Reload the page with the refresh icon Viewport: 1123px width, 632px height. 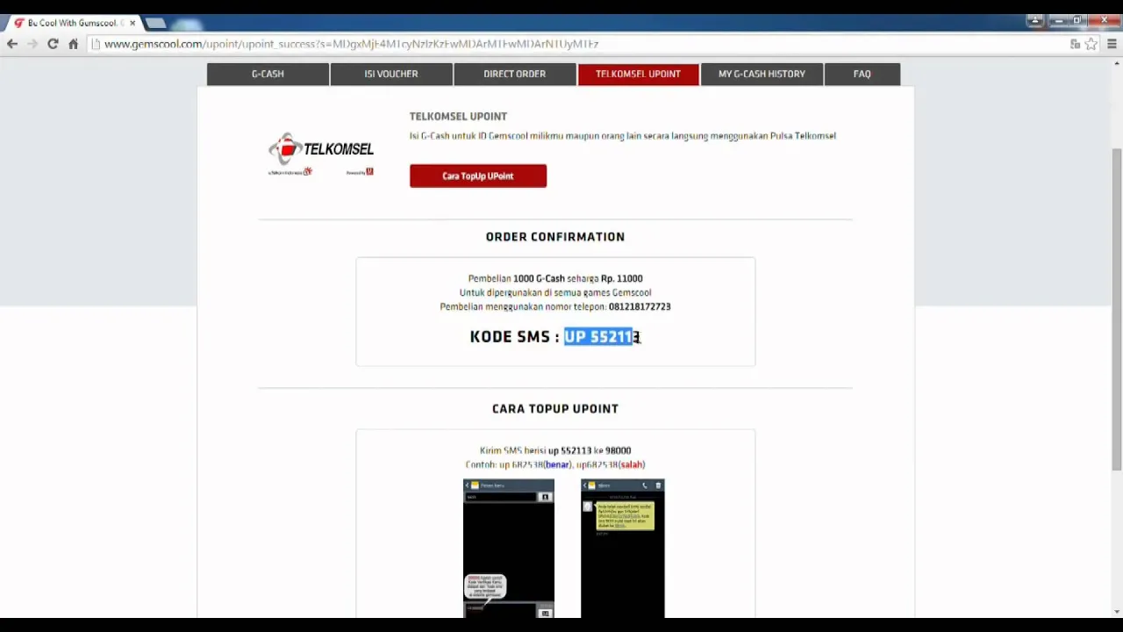53,44
